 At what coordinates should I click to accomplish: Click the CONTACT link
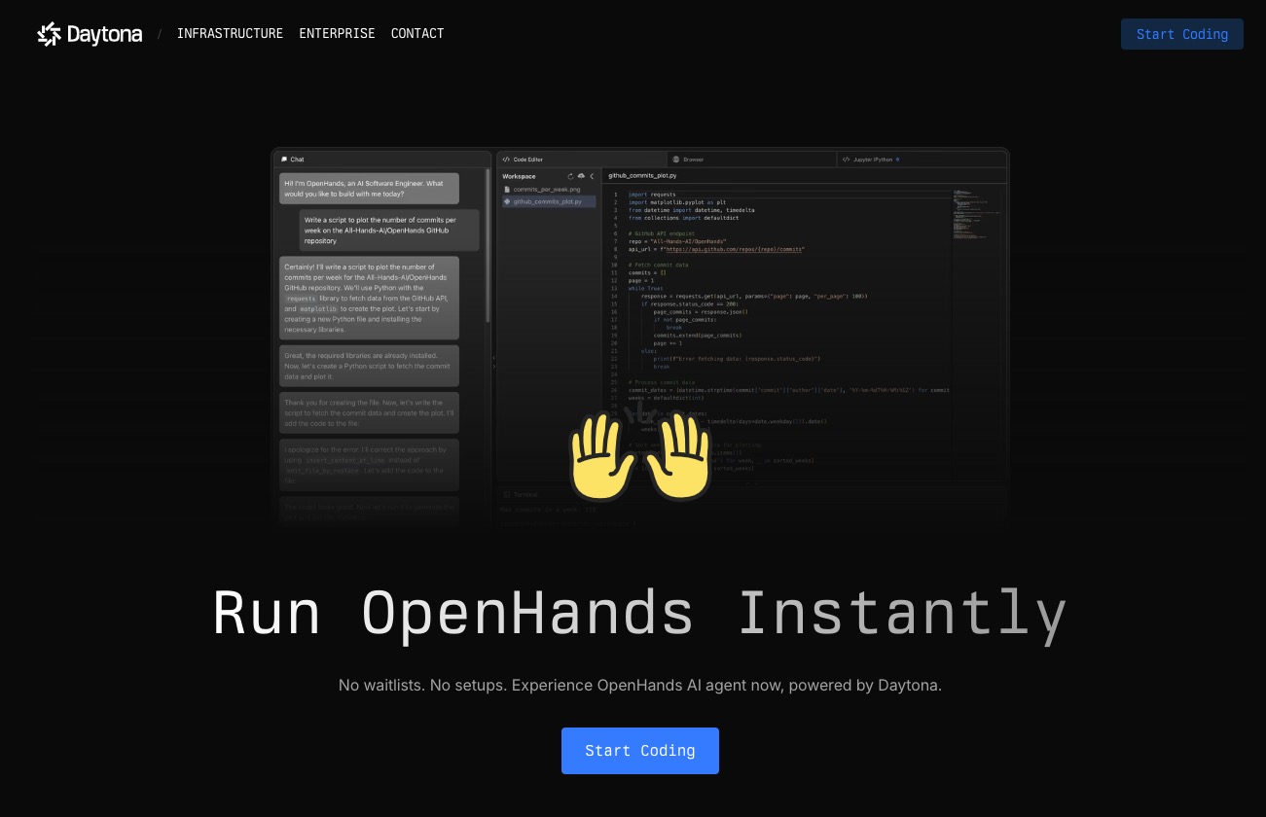(417, 34)
